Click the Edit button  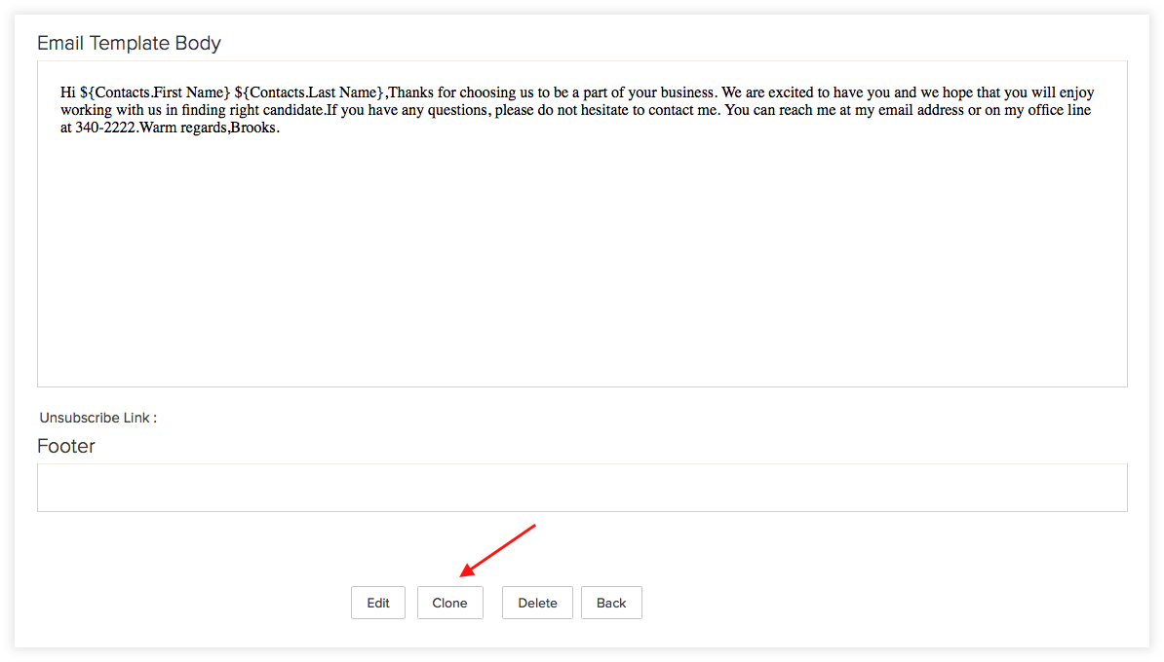(x=378, y=603)
